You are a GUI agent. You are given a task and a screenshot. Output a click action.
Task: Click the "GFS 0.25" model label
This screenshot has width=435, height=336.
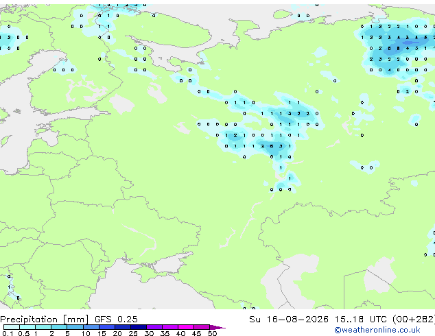(x=116, y=319)
